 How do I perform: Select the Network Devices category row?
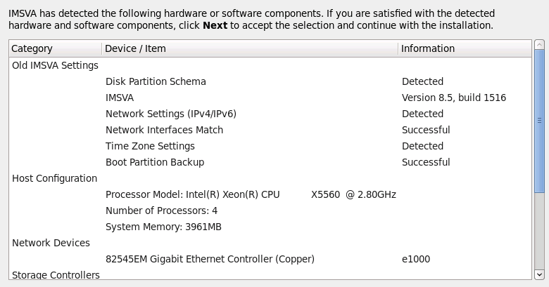pos(51,243)
